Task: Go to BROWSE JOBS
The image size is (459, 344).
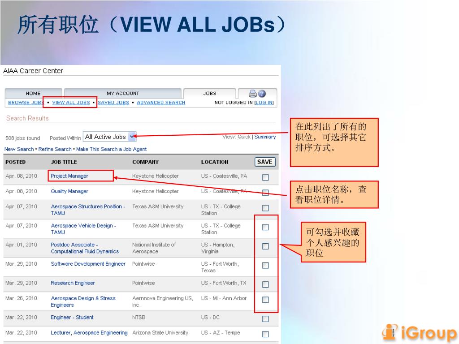Action: point(26,103)
